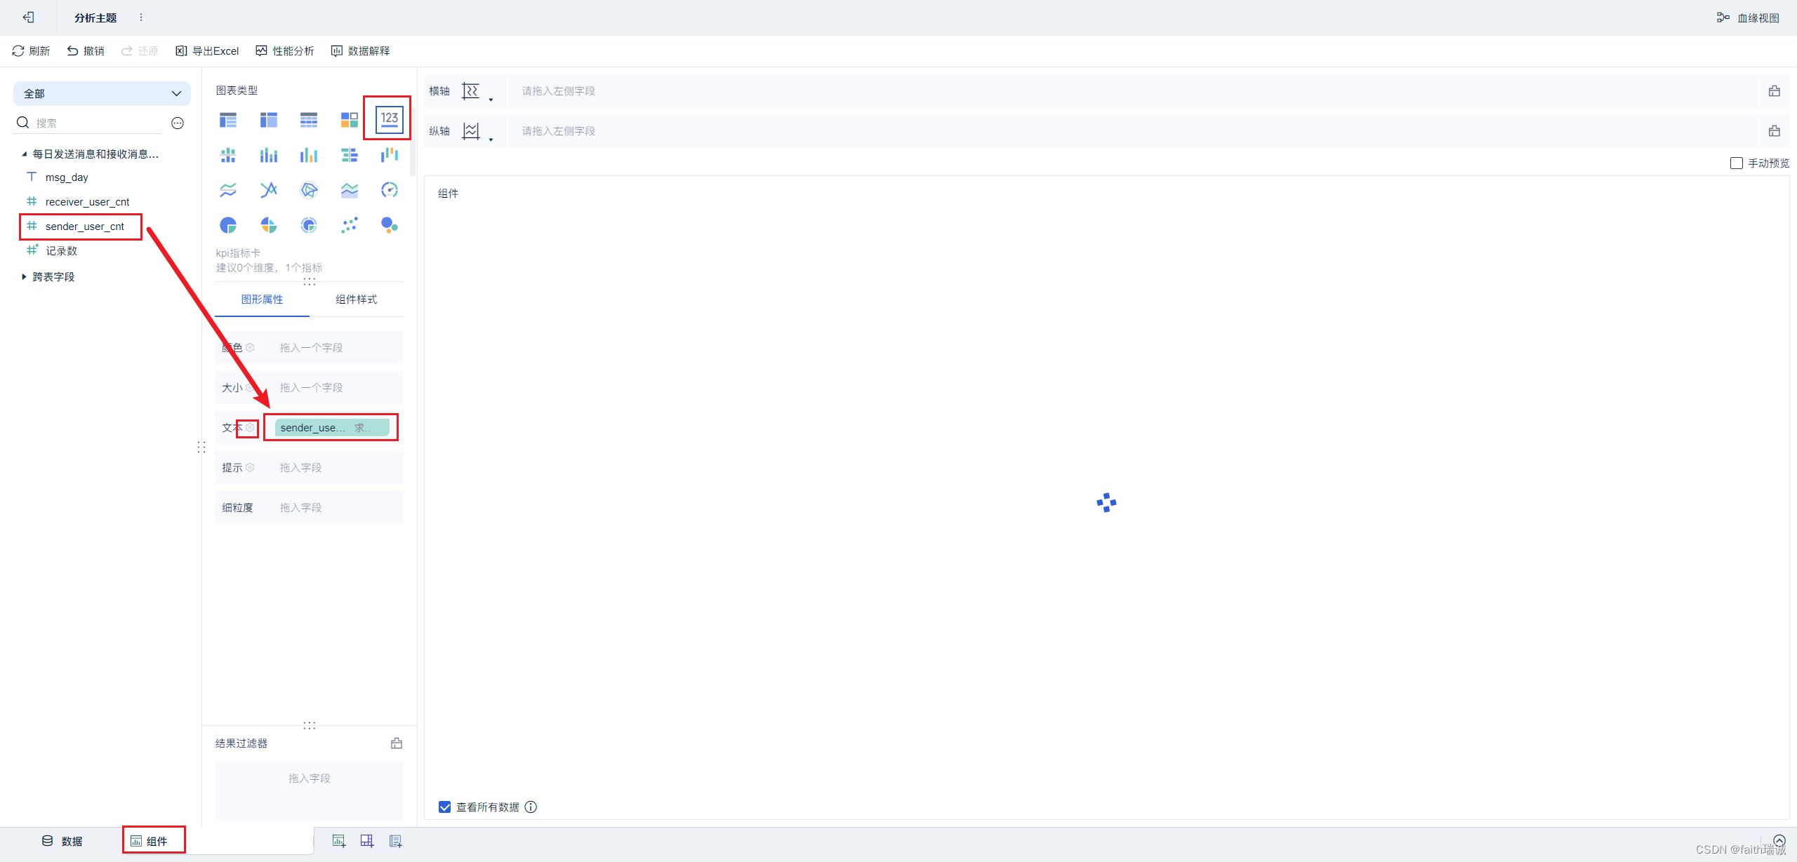
Task: Open text settings gear beside 文本
Action: [250, 427]
